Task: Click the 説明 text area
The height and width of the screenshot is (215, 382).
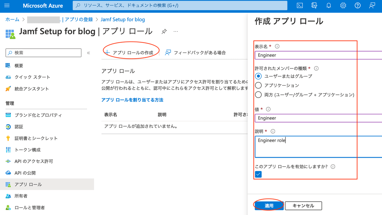Action: tap(318, 147)
